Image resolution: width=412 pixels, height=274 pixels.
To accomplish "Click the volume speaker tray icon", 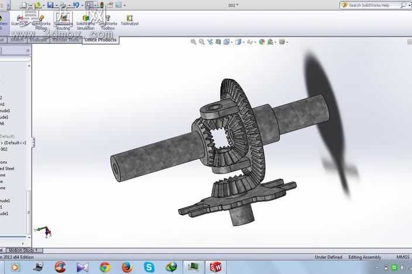I will click(401, 268).
